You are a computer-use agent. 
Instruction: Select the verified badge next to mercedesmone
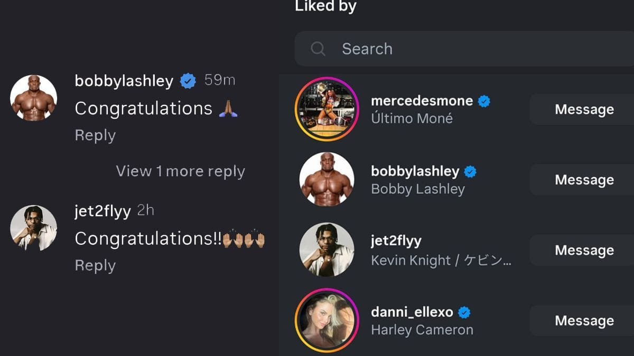point(483,101)
